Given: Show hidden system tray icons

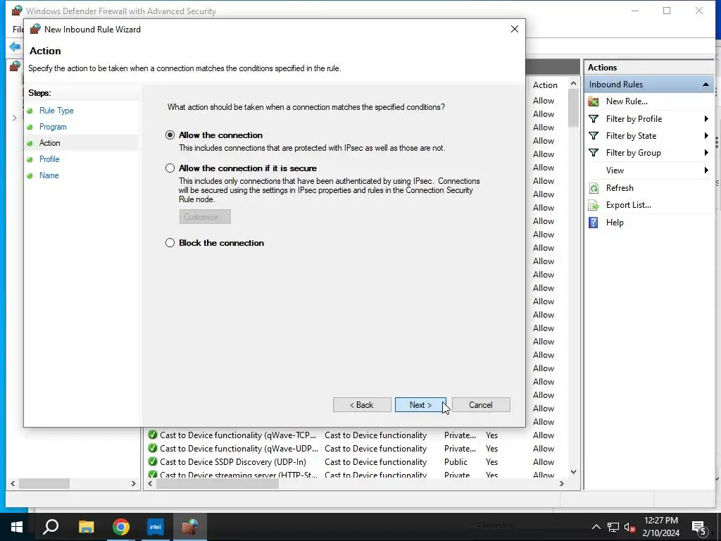Looking at the screenshot, I should (596, 527).
